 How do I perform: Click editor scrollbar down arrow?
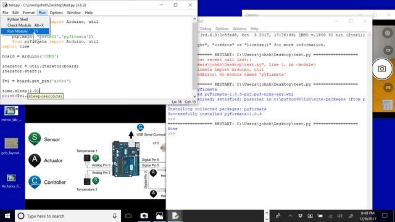[x=194, y=96]
